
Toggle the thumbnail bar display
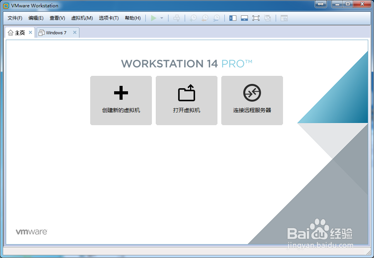244,18
